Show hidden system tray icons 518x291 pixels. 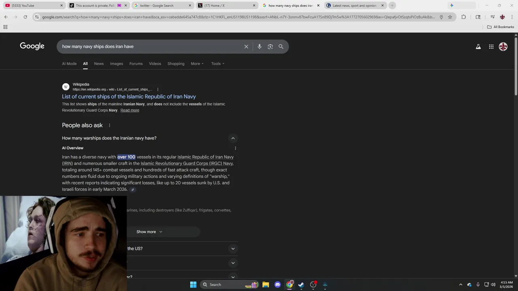[x=461, y=285]
